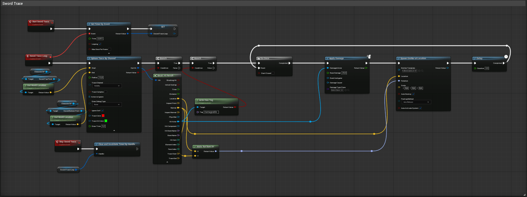527x197 pixels.
Task: Click the Sphere Trace By Channel function icon
Action: coord(89,58)
